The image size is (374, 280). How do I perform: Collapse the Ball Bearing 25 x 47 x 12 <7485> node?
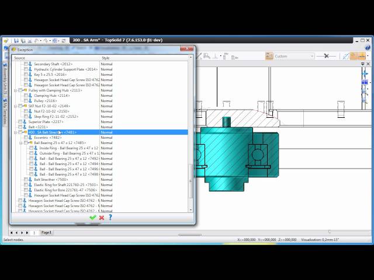pyautogui.click(x=21, y=143)
